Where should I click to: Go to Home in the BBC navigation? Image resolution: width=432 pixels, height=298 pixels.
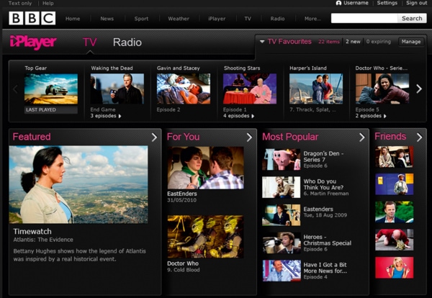[x=73, y=19]
